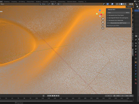Switch to UV Editing workspace
The width and height of the screenshot is (139, 104).
coord(22,2)
